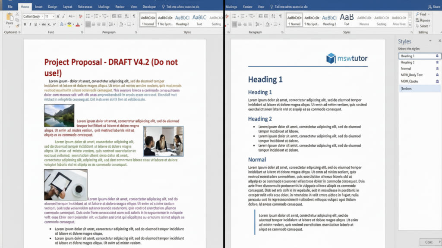This screenshot has width=442, height=248.
Task: Toggle the numbered list formatting
Action: 96,15
